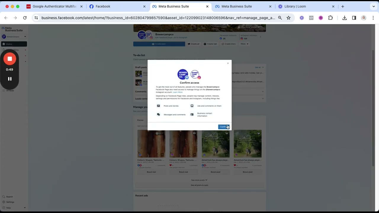Click the Posts and stories icon
This screenshot has width=379, height=213.
click(158, 106)
